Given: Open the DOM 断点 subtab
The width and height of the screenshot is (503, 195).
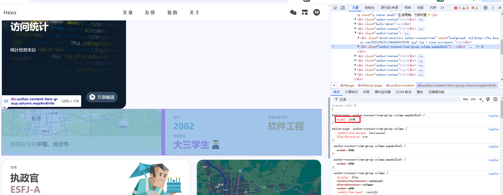Looking at the screenshot, I should pyautogui.click(x=404, y=92).
